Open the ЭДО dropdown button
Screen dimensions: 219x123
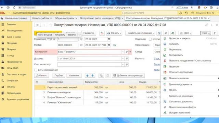point(185,33)
